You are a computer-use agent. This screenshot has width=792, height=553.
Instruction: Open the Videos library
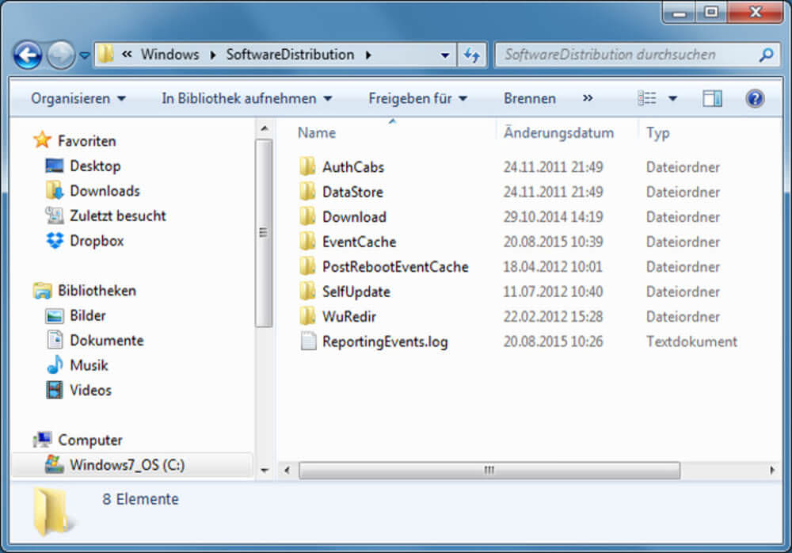pos(90,391)
